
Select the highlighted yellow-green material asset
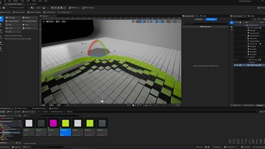65,127
